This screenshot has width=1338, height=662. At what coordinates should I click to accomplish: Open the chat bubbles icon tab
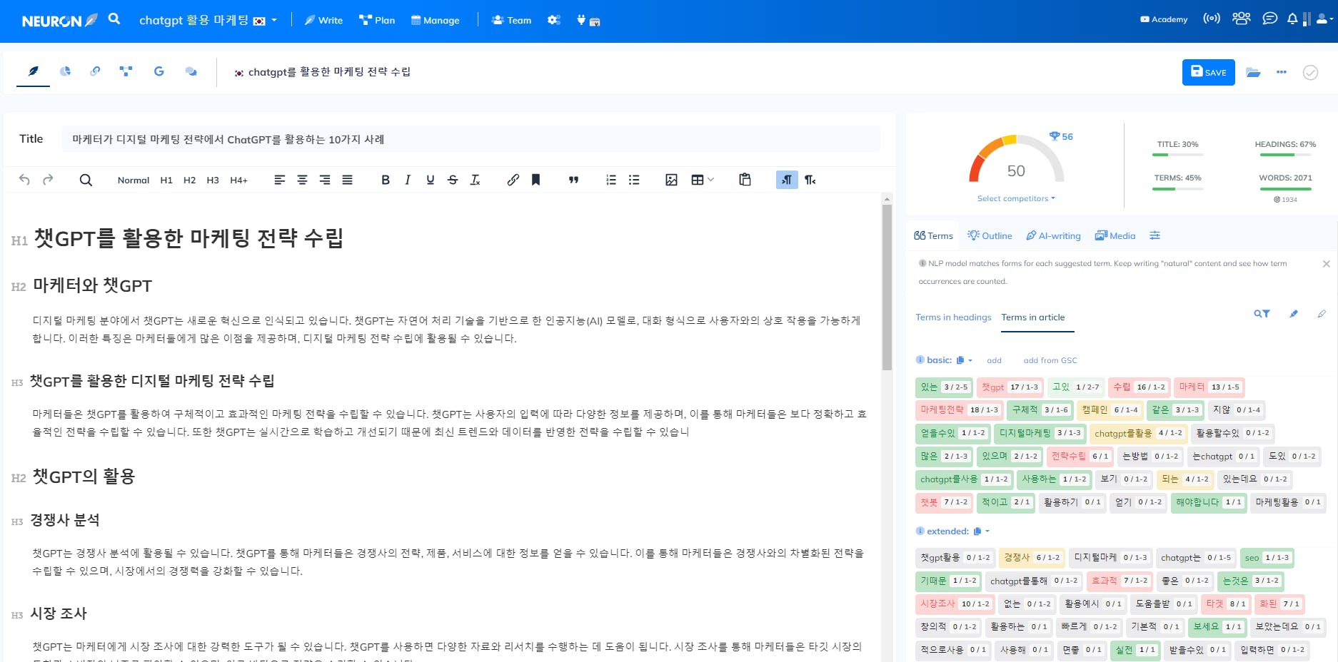pos(191,71)
